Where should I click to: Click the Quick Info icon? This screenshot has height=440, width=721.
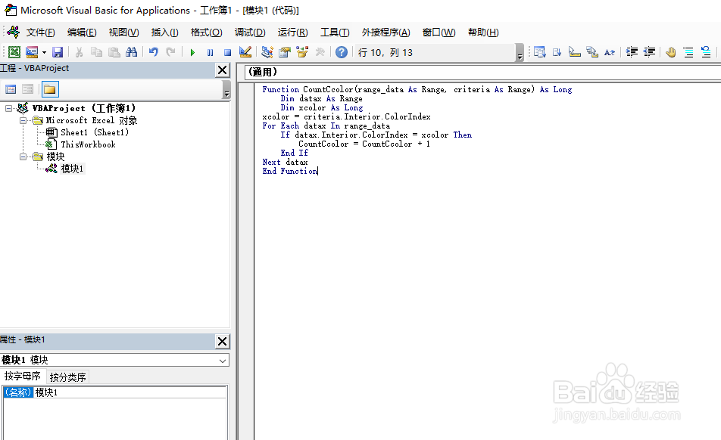pyautogui.click(x=575, y=52)
